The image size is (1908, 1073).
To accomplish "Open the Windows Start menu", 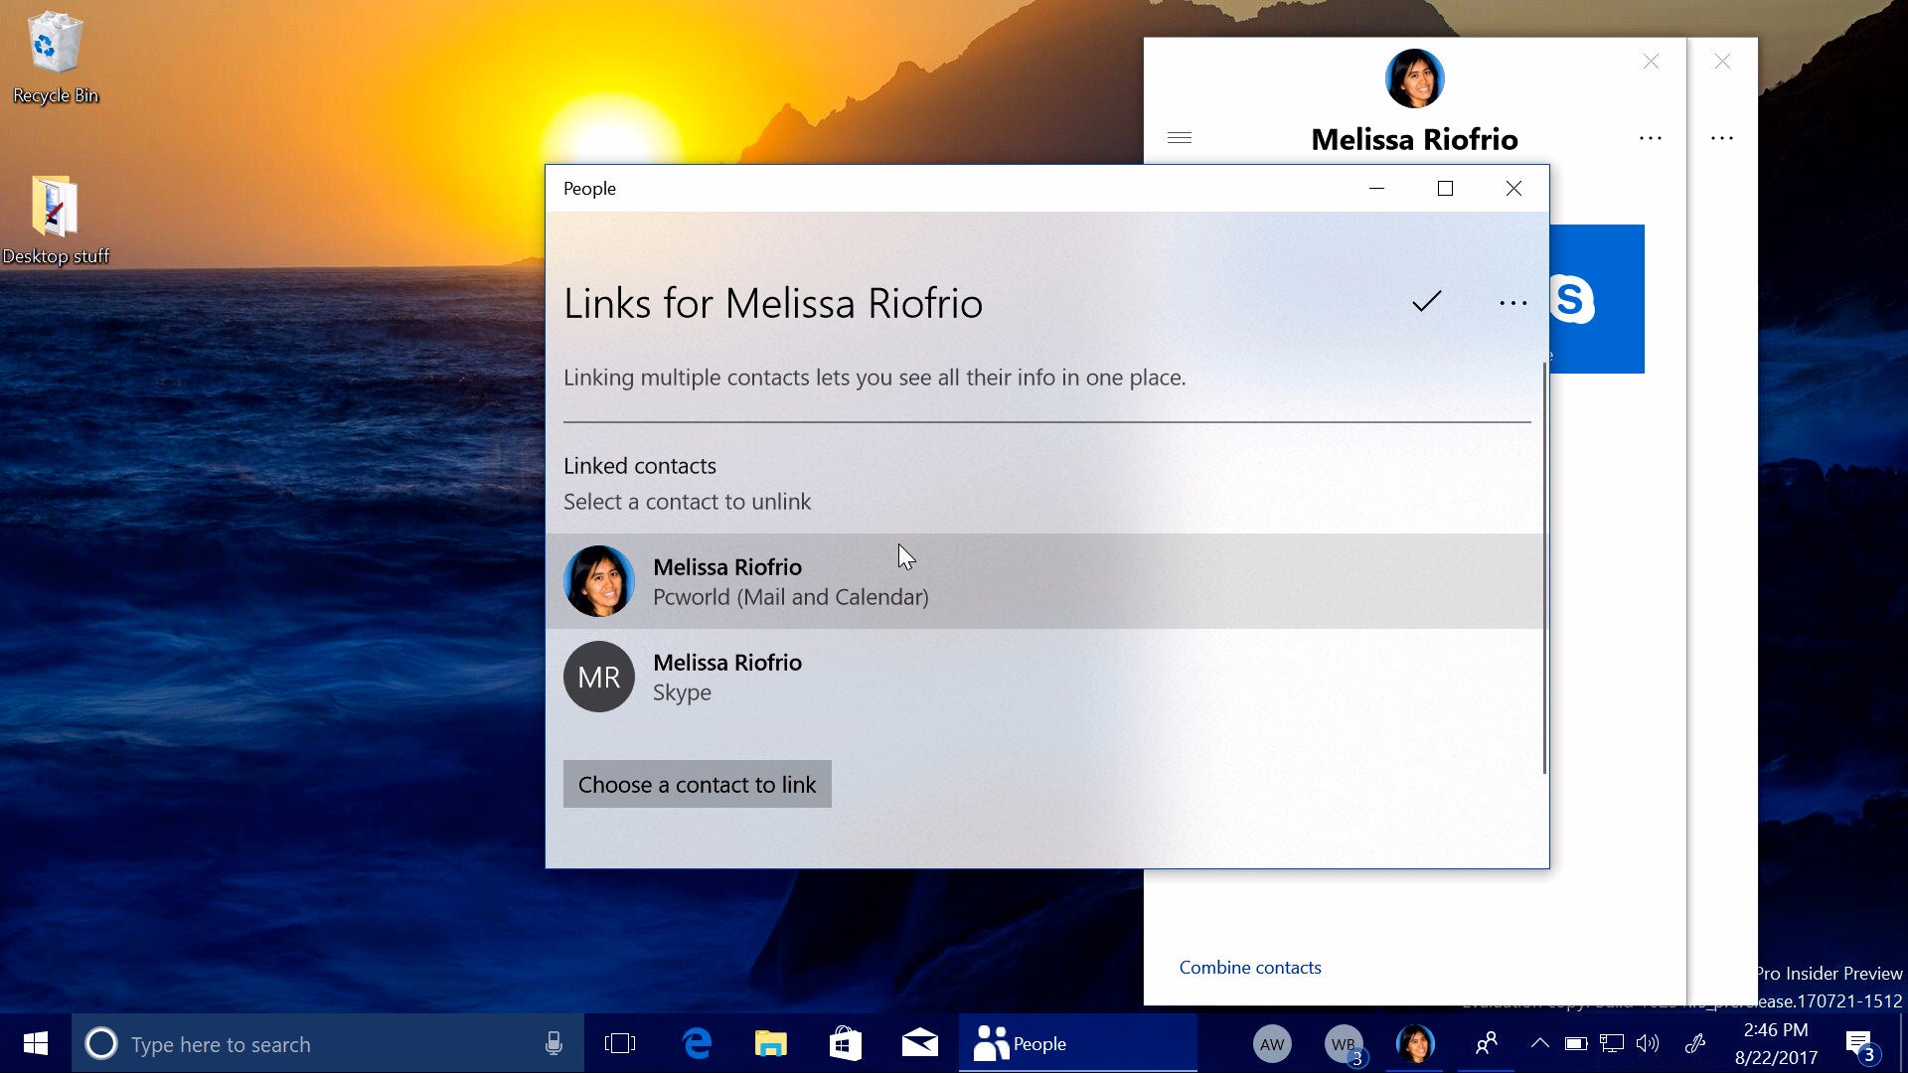I will (36, 1043).
